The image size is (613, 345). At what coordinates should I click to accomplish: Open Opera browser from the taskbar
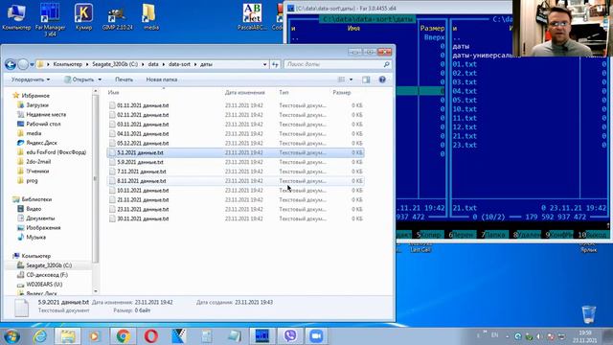151,336
